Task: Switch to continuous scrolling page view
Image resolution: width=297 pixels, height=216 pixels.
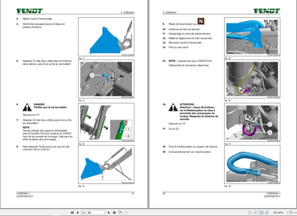Action: [255, 213]
